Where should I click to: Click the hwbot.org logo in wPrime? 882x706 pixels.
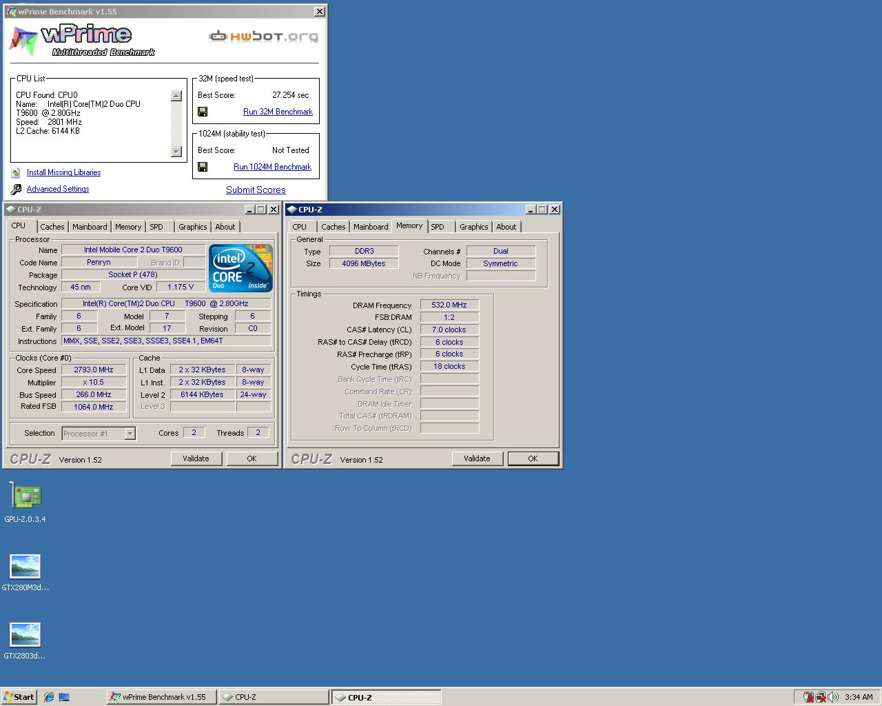(264, 36)
